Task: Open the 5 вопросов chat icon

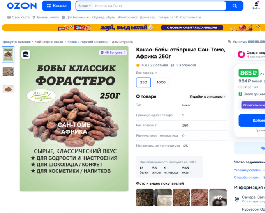Action: point(172,65)
